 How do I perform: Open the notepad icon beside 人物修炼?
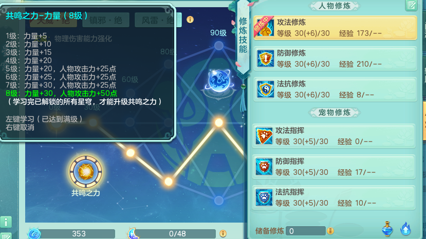tap(411, 5)
